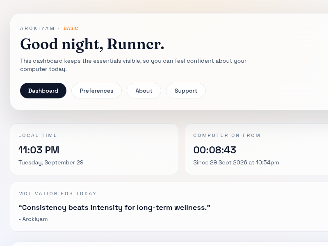This screenshot has width=328, height=246.
Task: Click empty space right of Support pill
Action: [x=262, y=91]
